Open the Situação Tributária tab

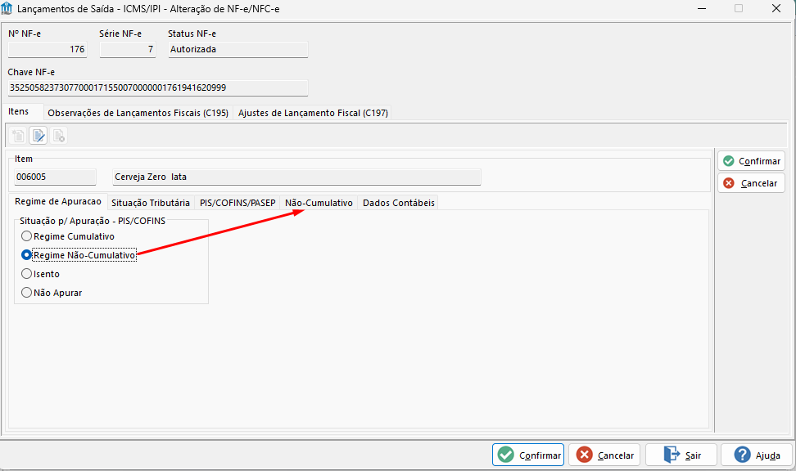151,203
